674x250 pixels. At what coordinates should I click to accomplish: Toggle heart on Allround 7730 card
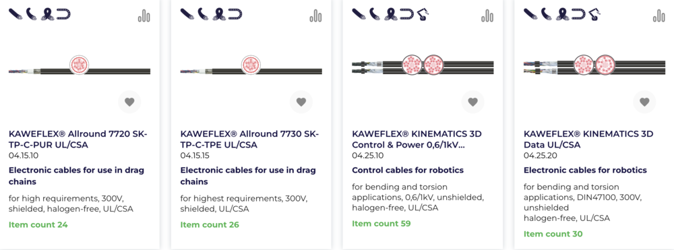pos(301,102)
